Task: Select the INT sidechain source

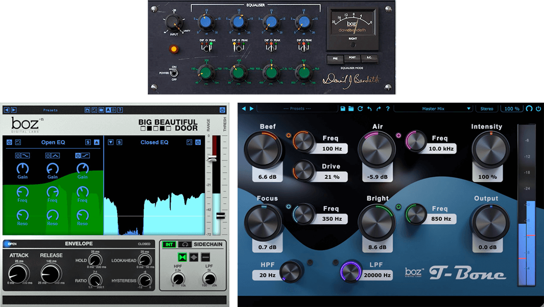Action: [169, 244]
